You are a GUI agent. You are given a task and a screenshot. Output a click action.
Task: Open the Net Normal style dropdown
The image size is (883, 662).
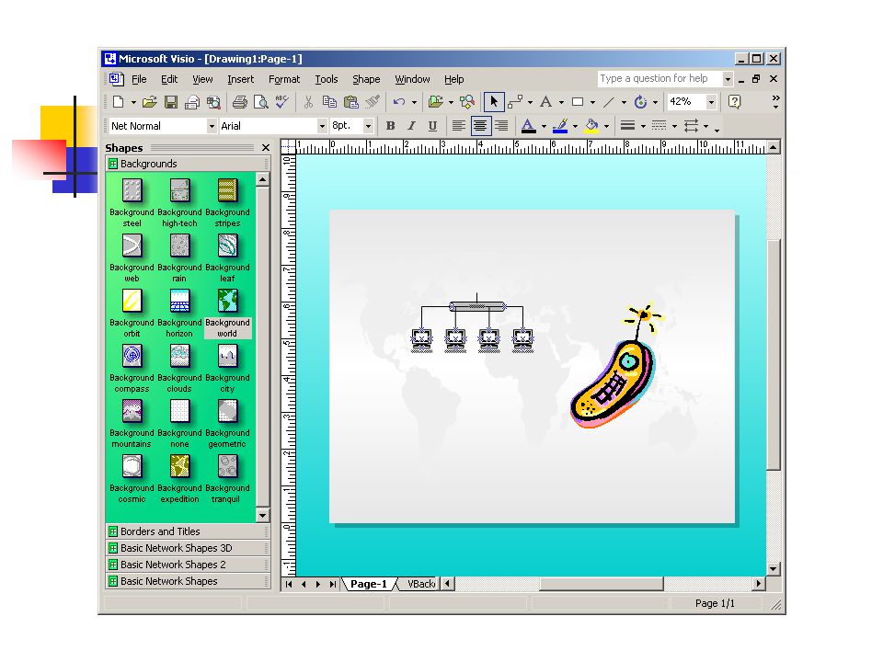pyautogui.click(x=212, y=126)
